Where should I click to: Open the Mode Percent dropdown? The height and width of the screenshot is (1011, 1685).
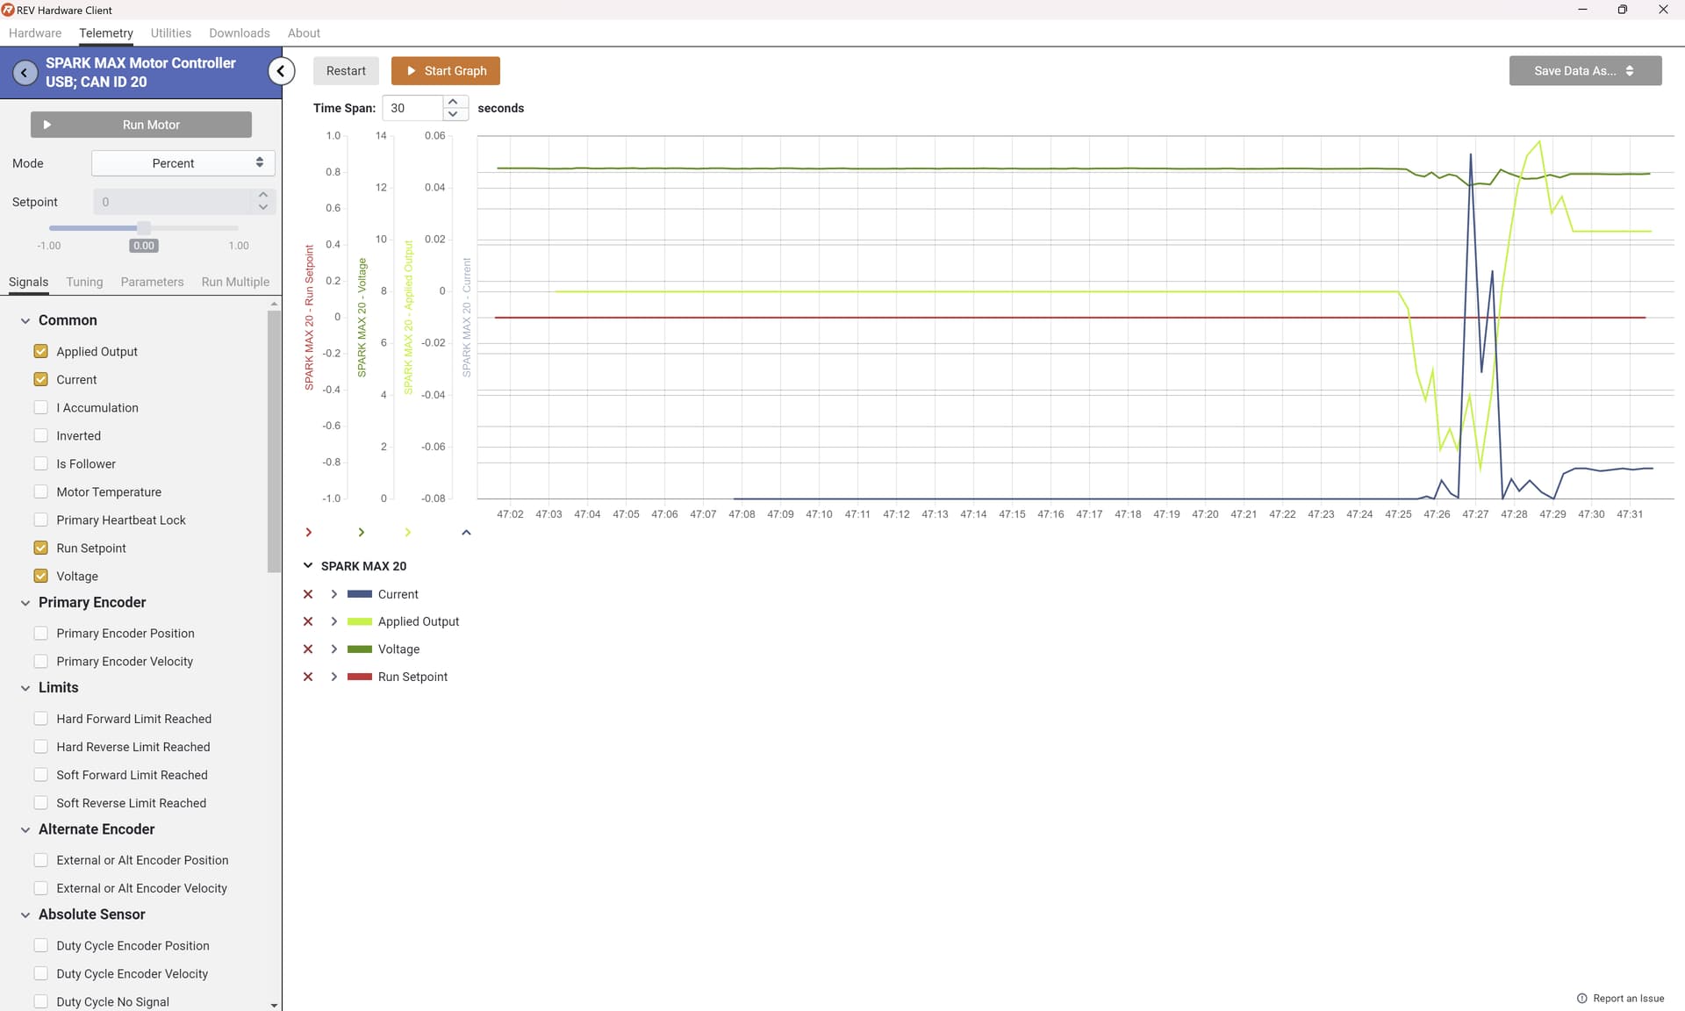183,163
